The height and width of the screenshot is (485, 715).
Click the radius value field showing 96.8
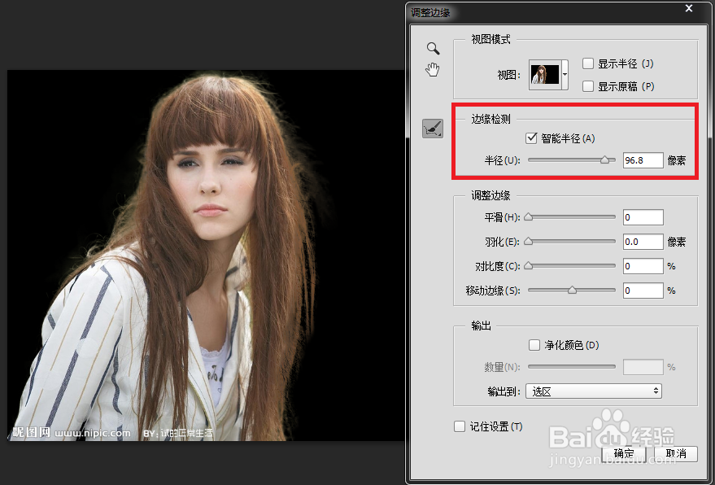pos(643,159)
